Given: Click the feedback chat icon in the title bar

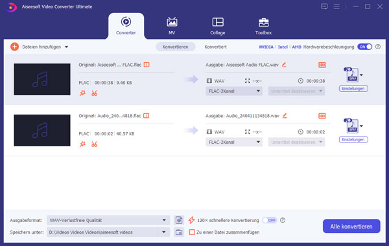Looking at the screenshot, I should [324, 6].
